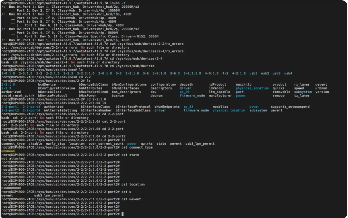Click the 'urbnum' file name
Screen dimensions: 348x218
pyautogui.click(x=321, y=88)
